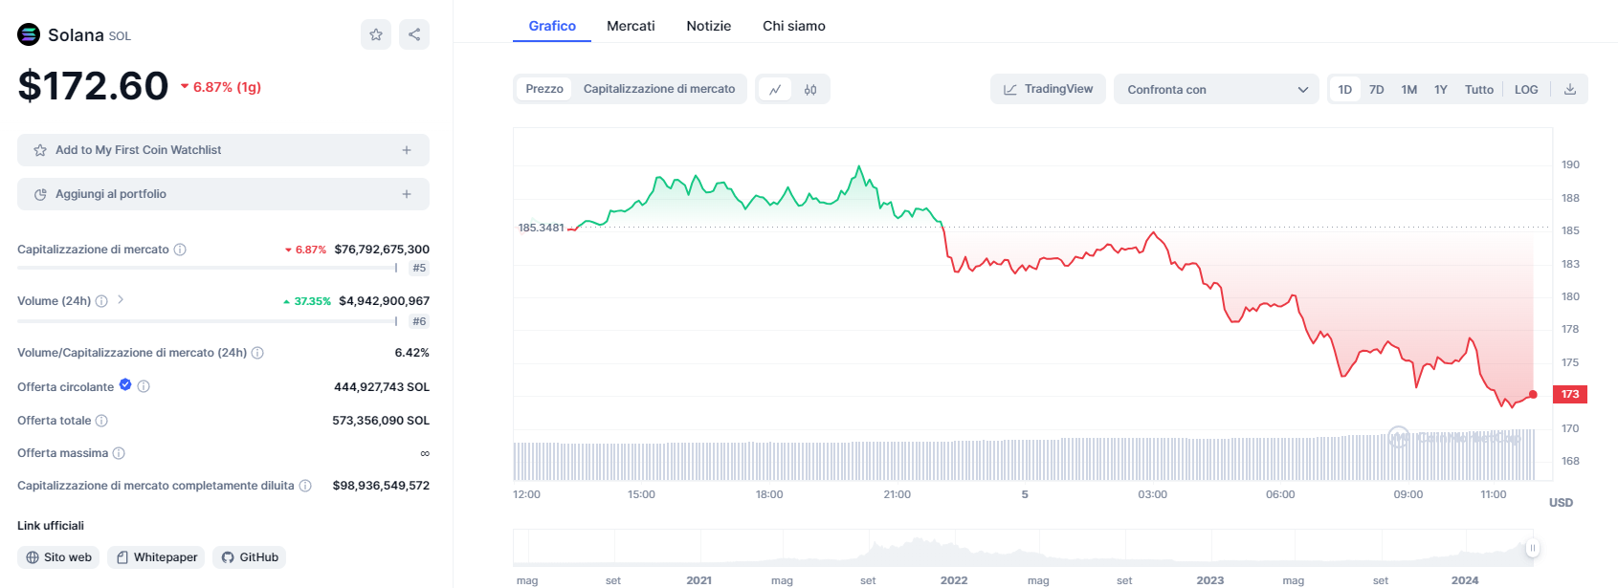Open the Whitepaper link
The width and height of the screenshot is (1618, 588).
tap(157, 557)
